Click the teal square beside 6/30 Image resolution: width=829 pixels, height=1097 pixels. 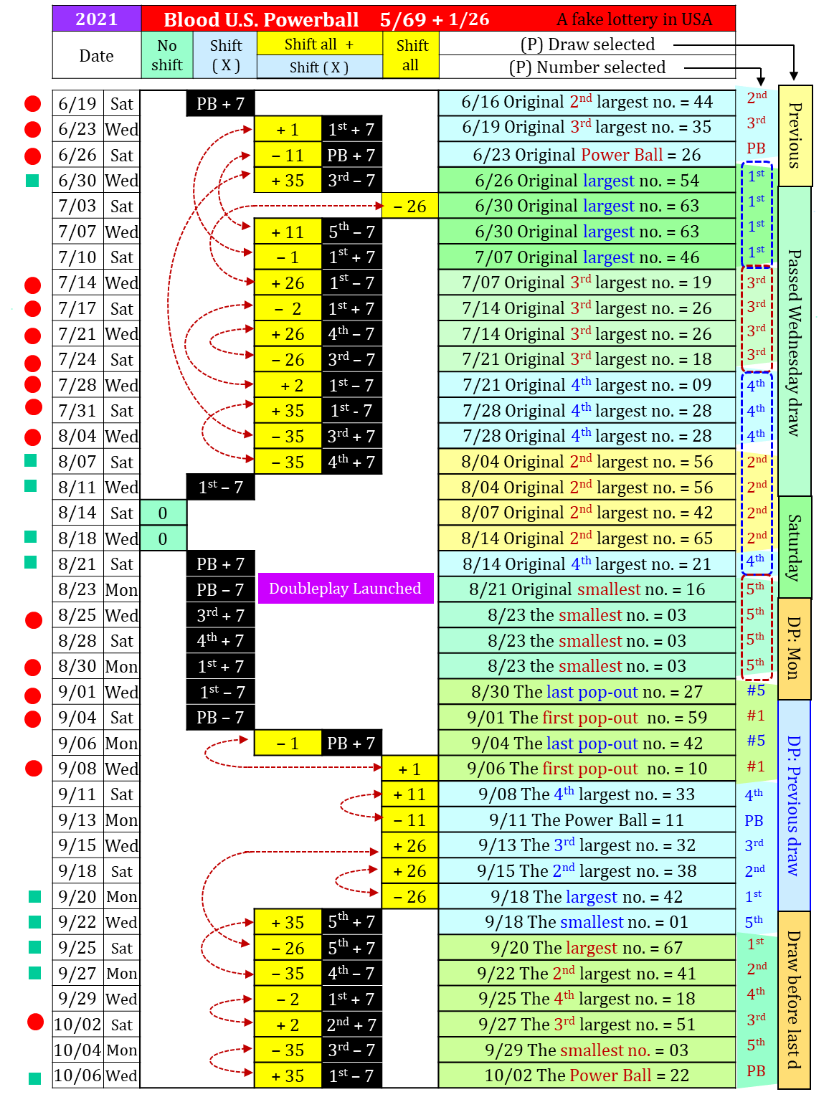point(32,181)
